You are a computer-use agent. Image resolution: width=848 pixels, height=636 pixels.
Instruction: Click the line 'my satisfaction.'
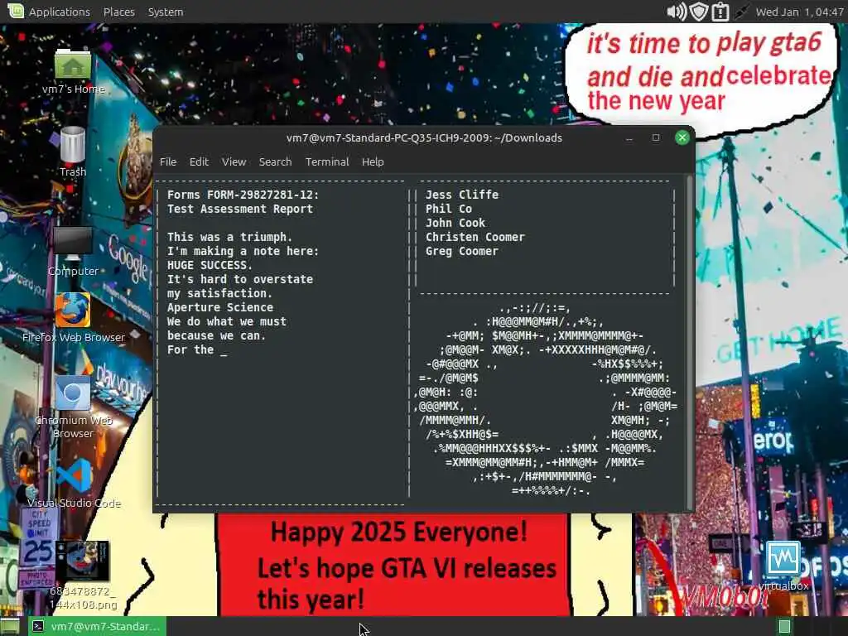pyautogui.click(x=219, y=293)
